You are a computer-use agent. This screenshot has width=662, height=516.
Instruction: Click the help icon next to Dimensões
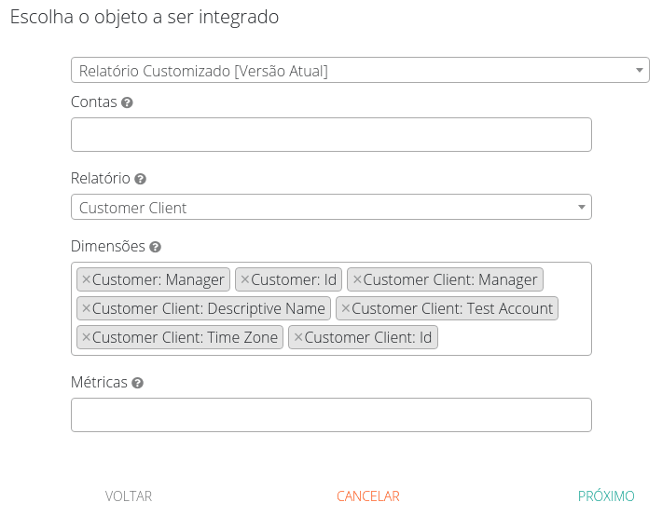[155, 248]
